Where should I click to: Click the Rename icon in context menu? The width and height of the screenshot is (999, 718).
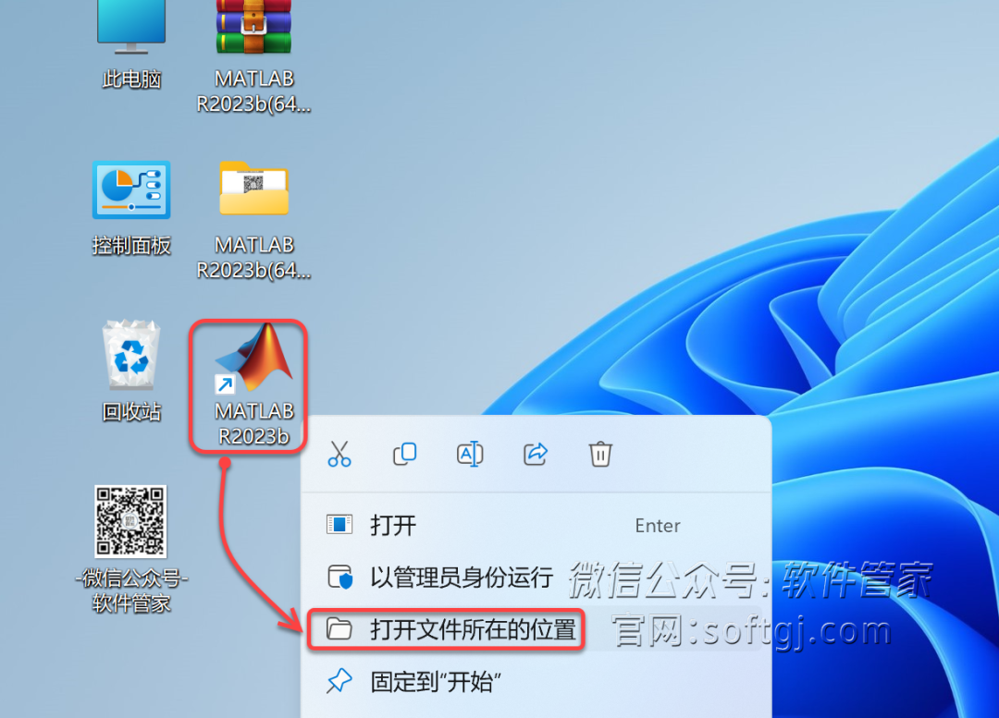470,455
